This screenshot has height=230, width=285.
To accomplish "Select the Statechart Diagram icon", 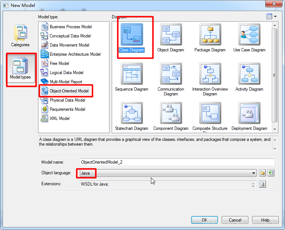I will coord(132,113).
